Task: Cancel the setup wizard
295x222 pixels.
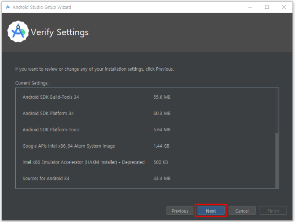Action: pyautogui.click(x=242, y=211)
